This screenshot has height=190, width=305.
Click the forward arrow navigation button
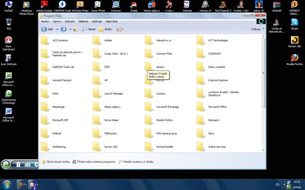64,29
